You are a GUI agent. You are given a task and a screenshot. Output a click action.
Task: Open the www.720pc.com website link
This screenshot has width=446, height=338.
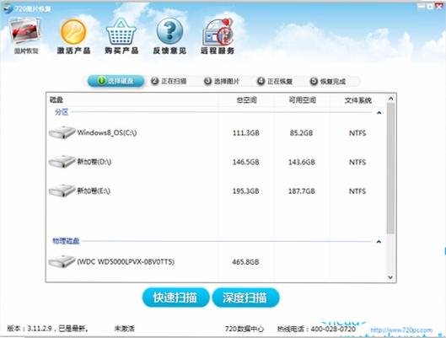[x=401, y=330]
